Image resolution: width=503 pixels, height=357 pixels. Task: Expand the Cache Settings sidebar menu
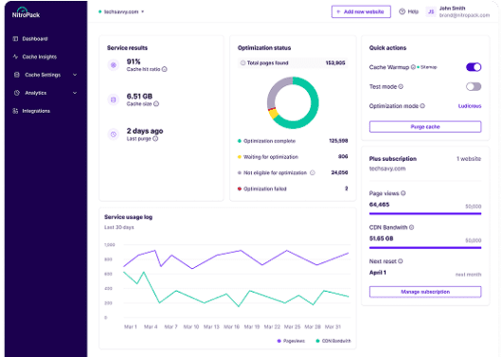pos(45,75)
